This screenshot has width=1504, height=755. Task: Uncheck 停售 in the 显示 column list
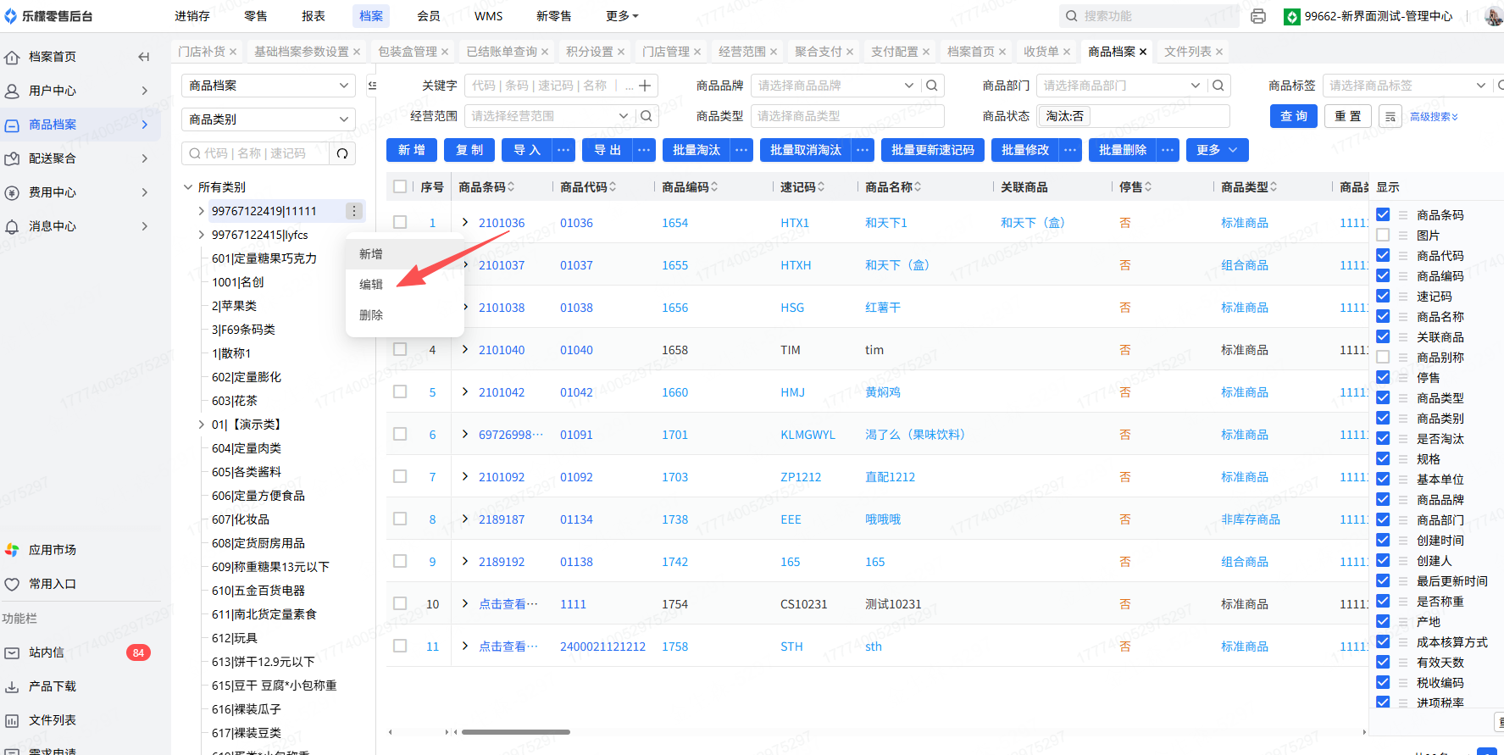click(1383, 377)
